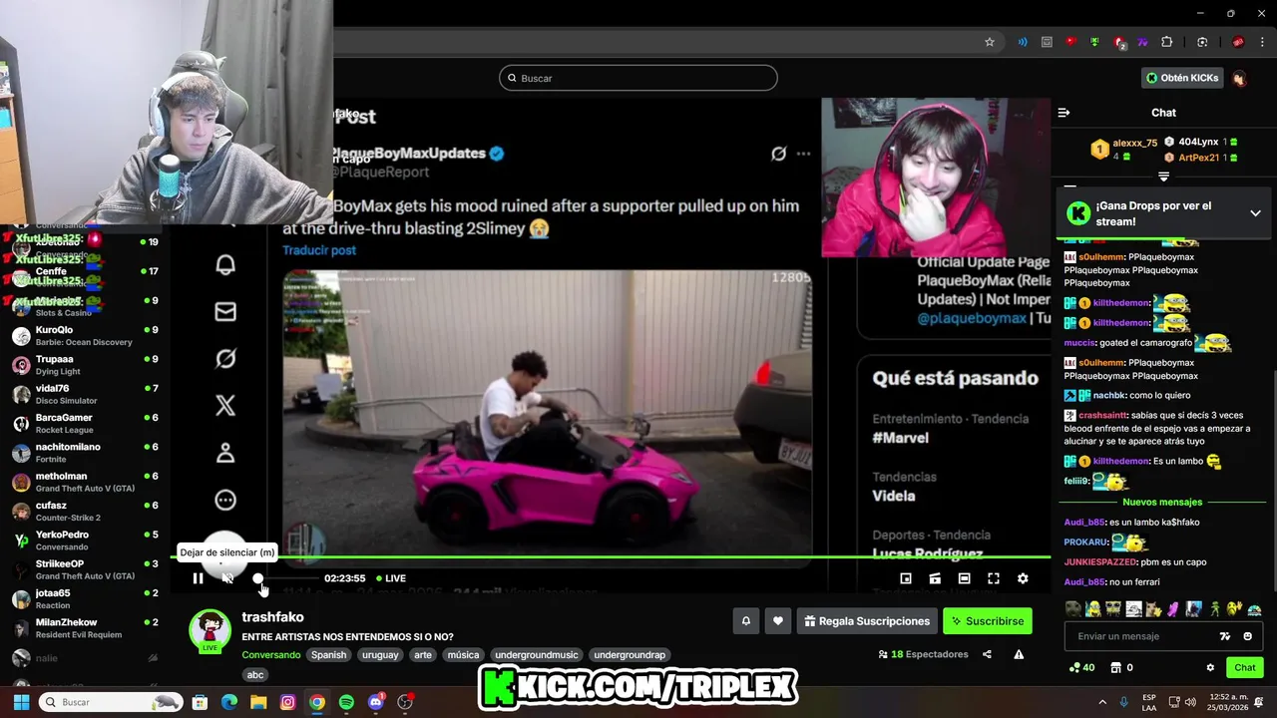Report the stream with the warning icon
The height and width of the screenshot is (718, 1277).
(1019, 654)
